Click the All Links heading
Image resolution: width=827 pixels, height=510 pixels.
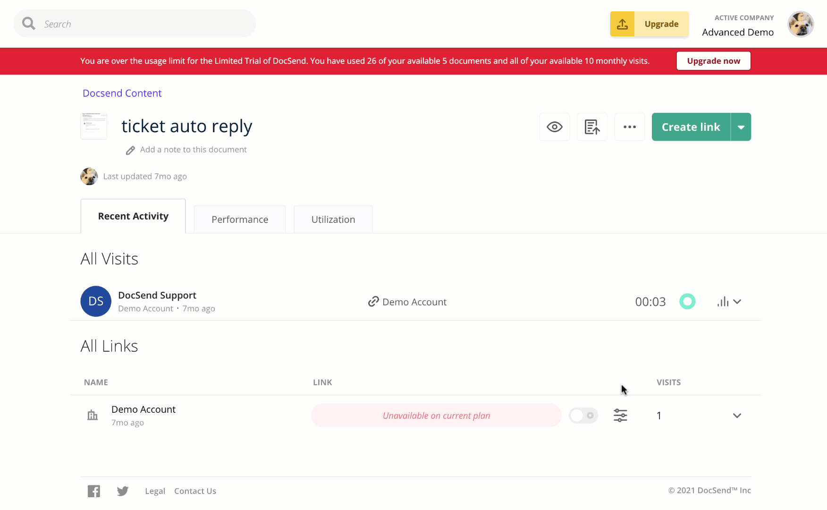(x=109, y=346)
